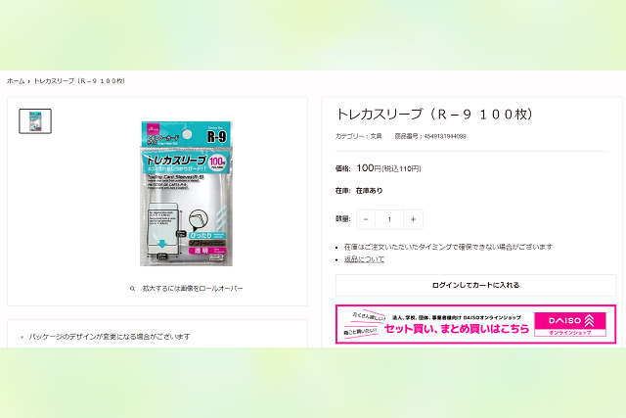The height and width of the screenshot is (418, 626).
Task: Click the 100円 price text
Action: click(369, 168)
